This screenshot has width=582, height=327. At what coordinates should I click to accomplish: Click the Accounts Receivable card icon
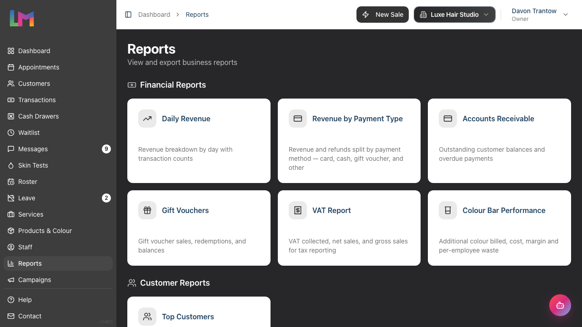pos(448,119)
